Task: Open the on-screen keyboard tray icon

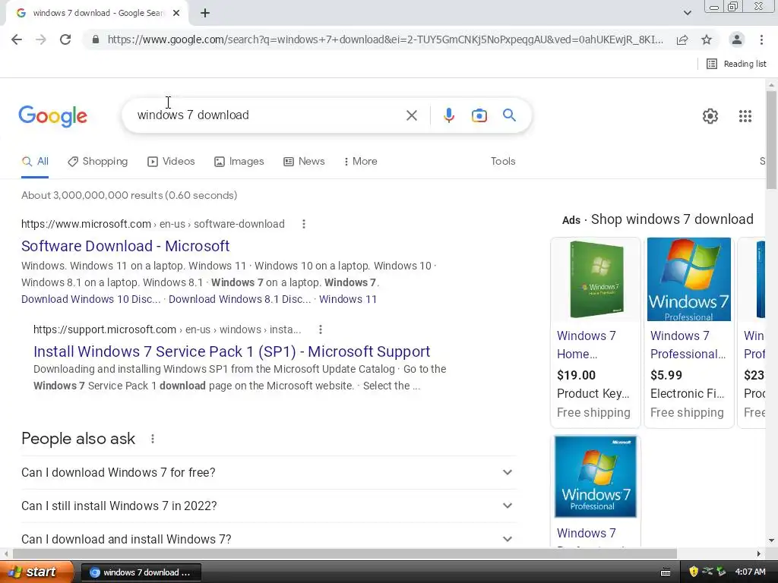Action: [666, 572]
